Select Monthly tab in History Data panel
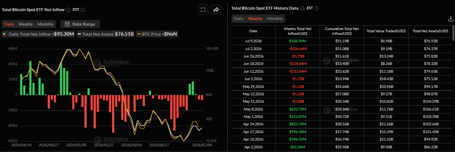 coord(275,19)
